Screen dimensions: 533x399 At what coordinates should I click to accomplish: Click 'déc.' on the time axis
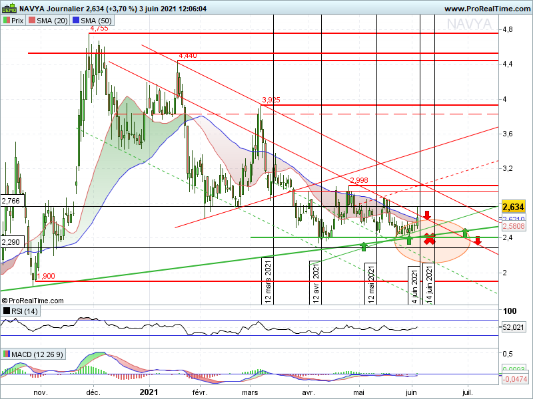pyautogui.click(x=93, y=392)
